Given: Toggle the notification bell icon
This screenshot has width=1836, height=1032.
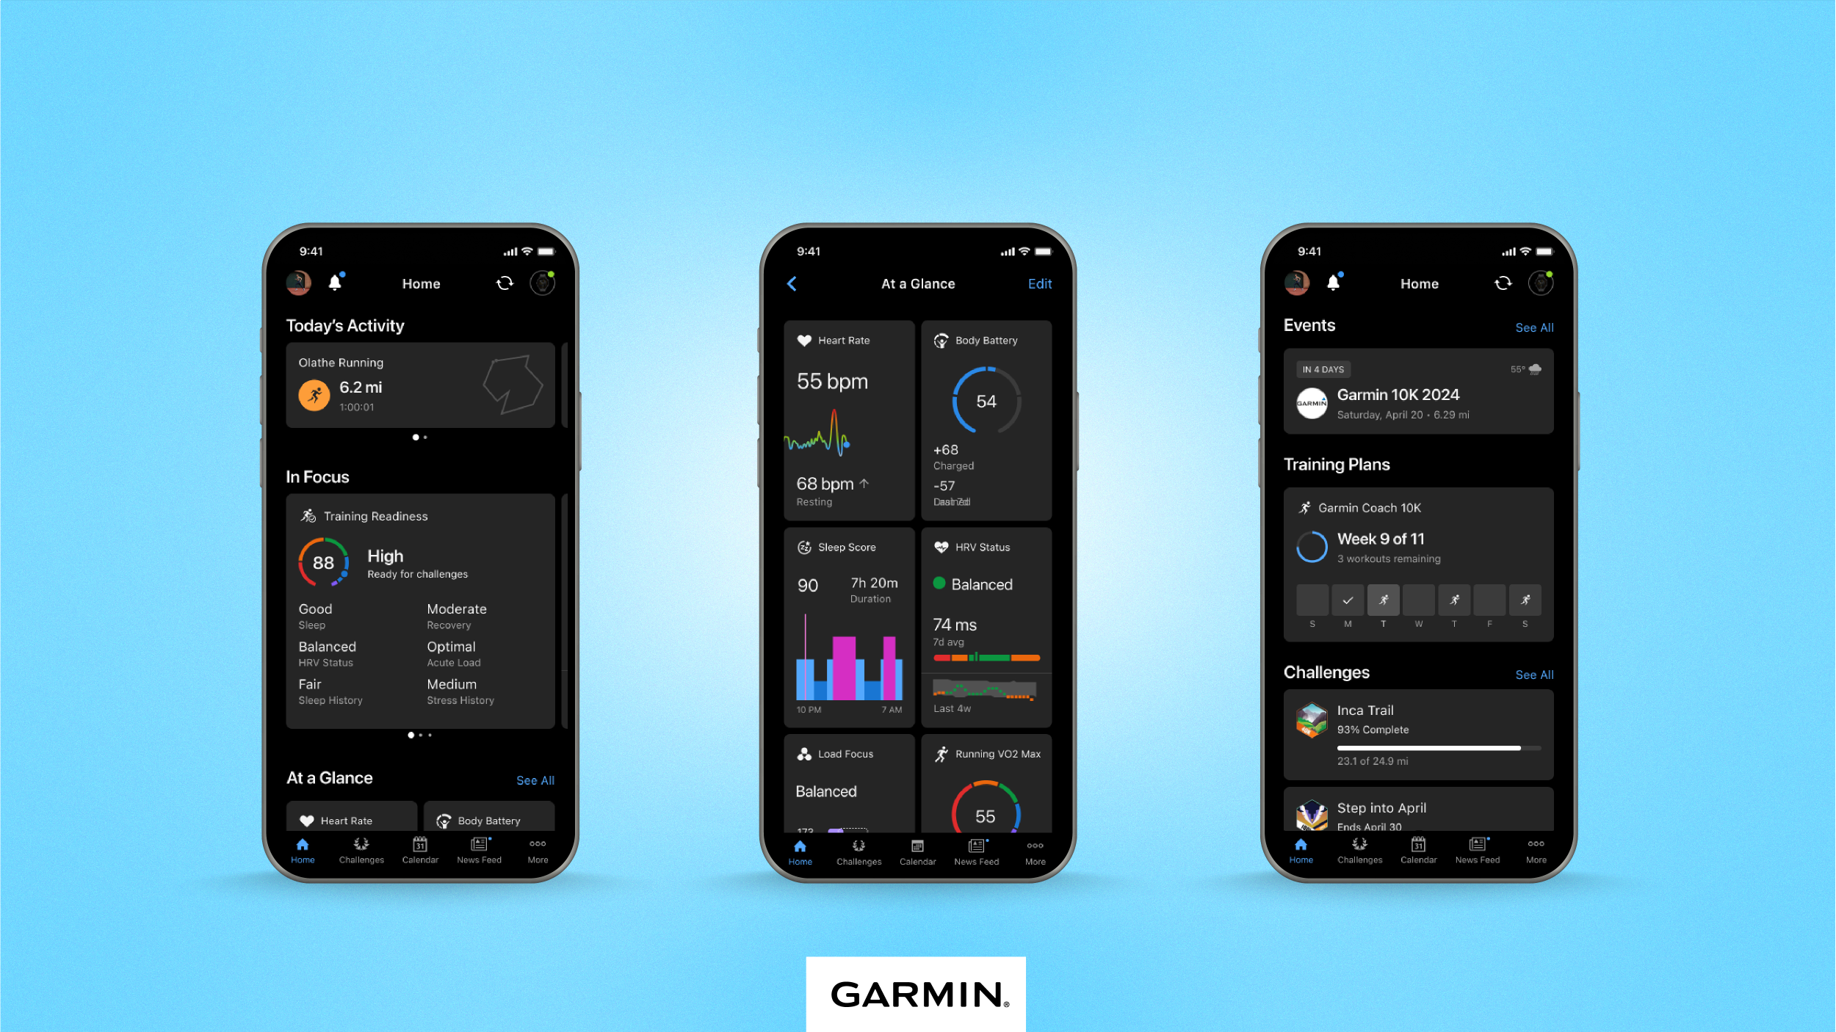Looking at the screenshot, I should coord(336,283).
